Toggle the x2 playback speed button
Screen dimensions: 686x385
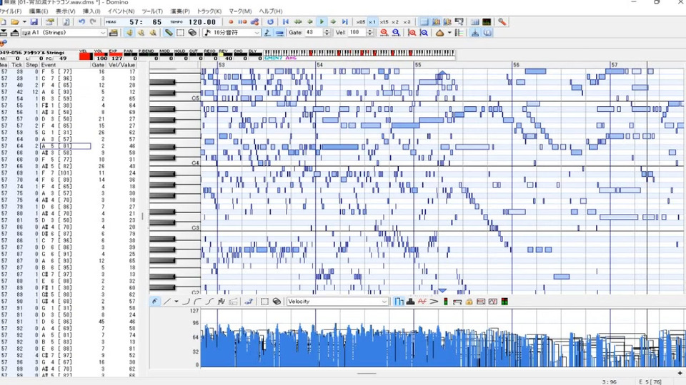point(395,22)
